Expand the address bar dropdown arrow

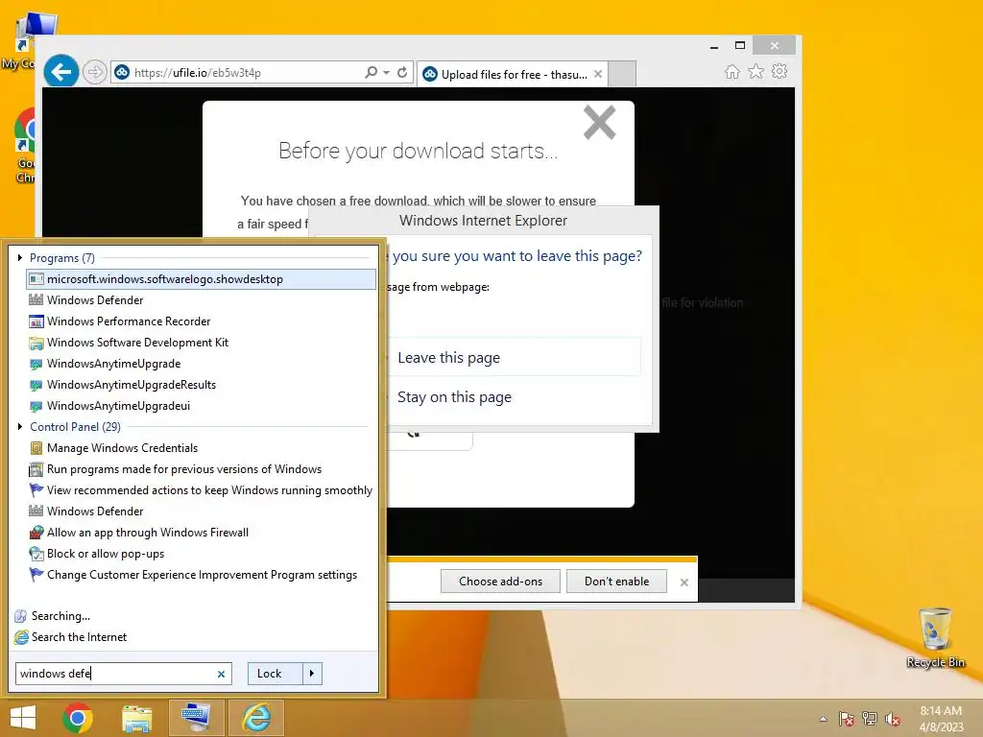(x=386, y=72)
